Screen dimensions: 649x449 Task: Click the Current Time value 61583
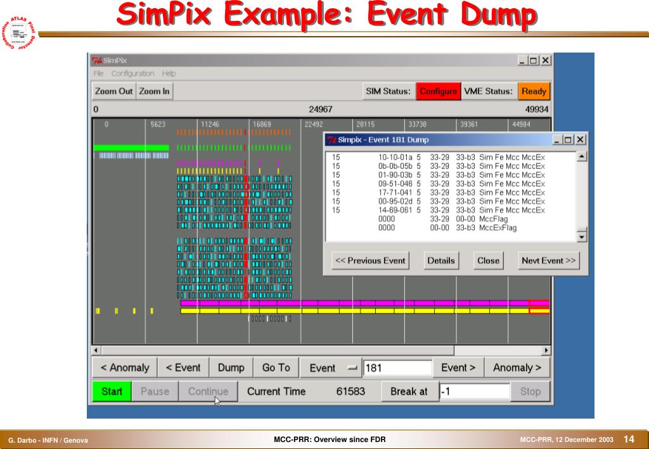pyautogui.click(x=350, y=391)
